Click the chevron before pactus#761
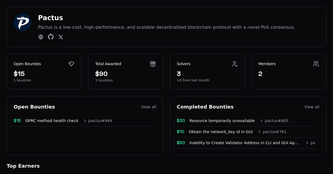 point(259,132)
